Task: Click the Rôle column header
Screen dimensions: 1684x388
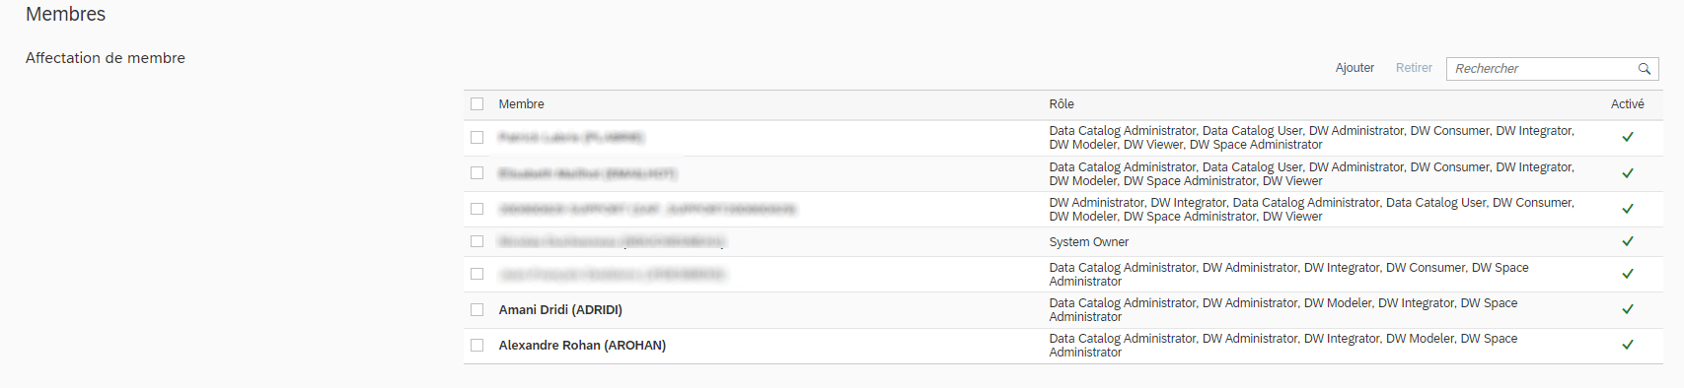Action: tap(1062, 104)
